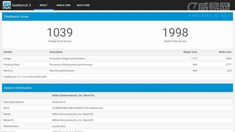Click the Geekbench 3 app icon
The width and height of the screenshot is (235, 132).
[7, 5]
